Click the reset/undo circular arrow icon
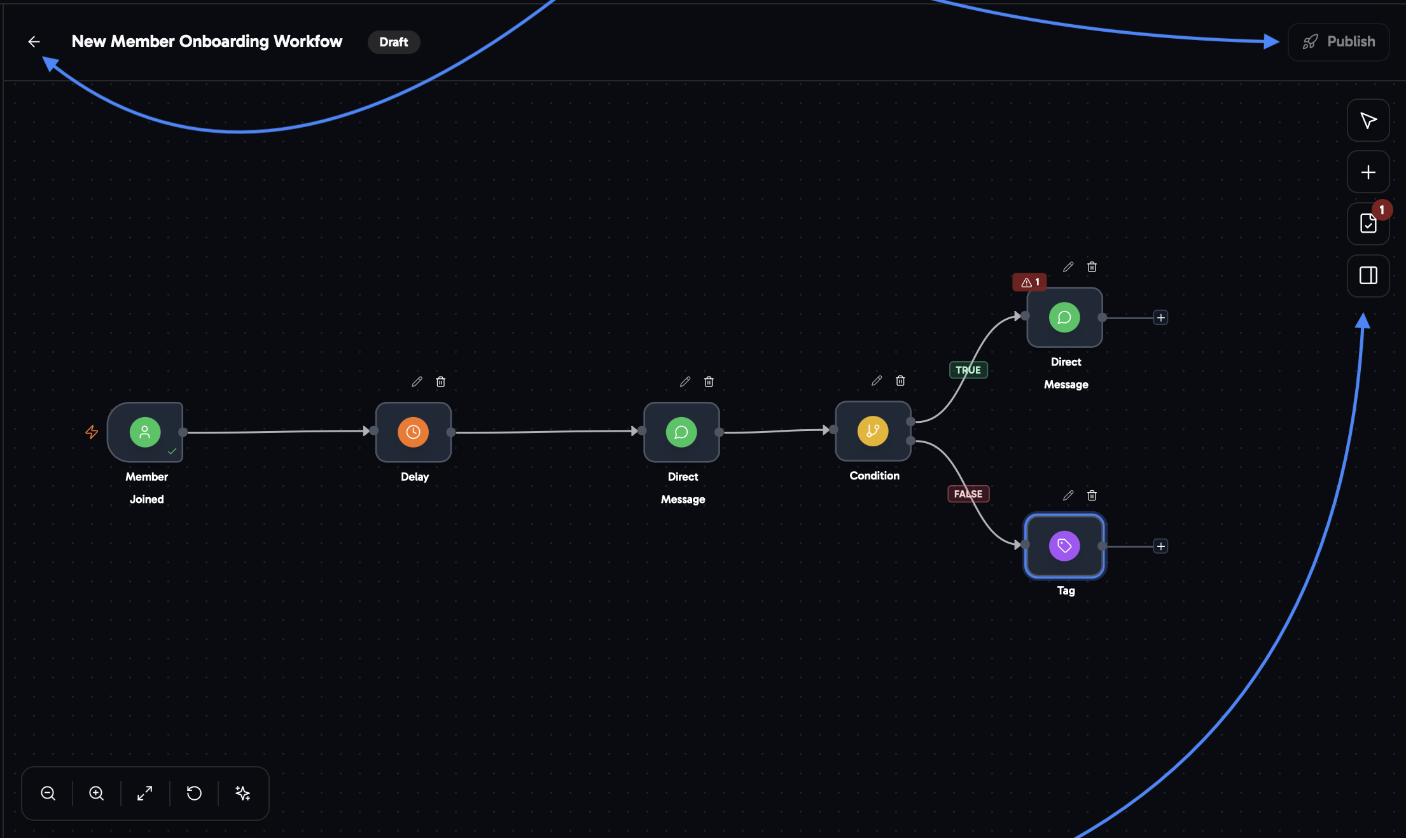This screenshot has width=1406, height=838. [194, 793]
